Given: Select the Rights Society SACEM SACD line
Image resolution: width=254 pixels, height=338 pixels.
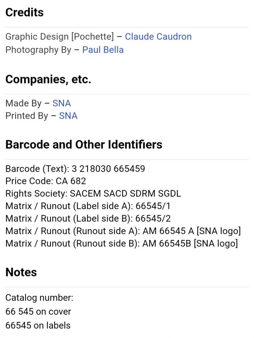Looking at the screenshot, I should point(93,193).
